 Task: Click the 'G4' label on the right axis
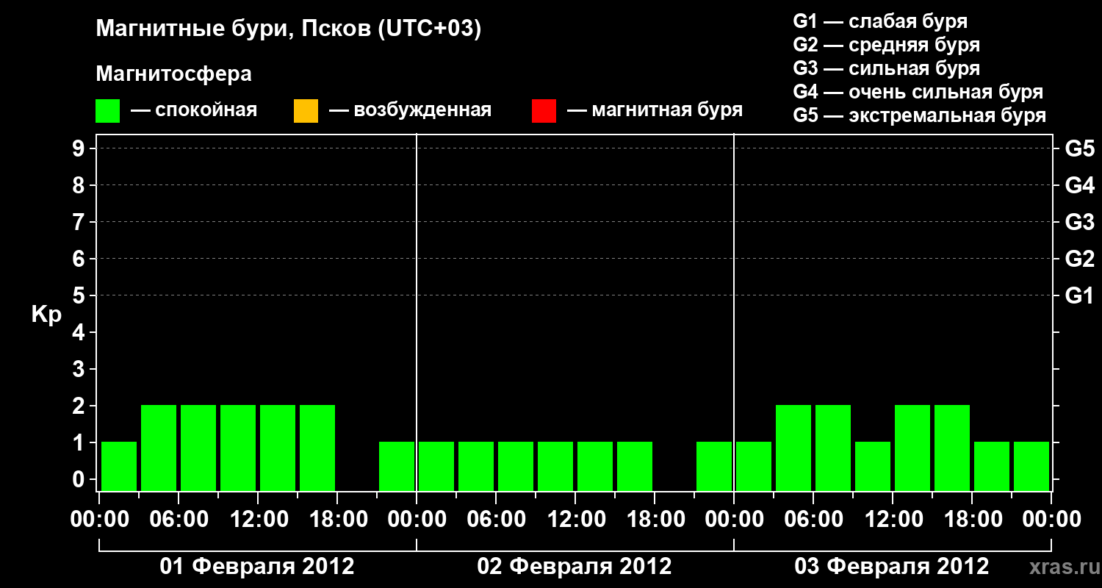click(1080, 185)
